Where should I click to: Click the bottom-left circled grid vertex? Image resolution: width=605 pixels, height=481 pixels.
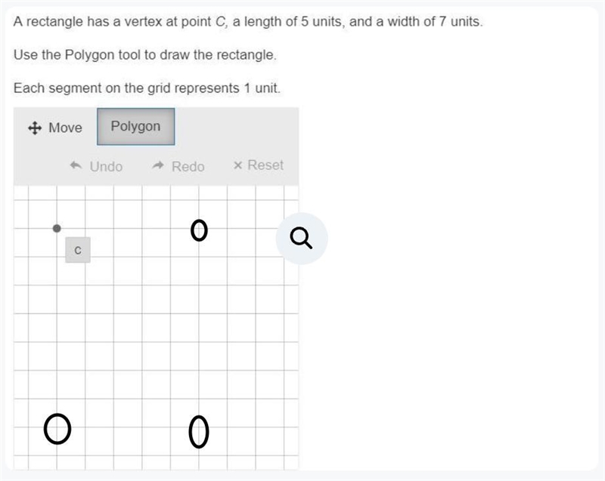(57, 429)
